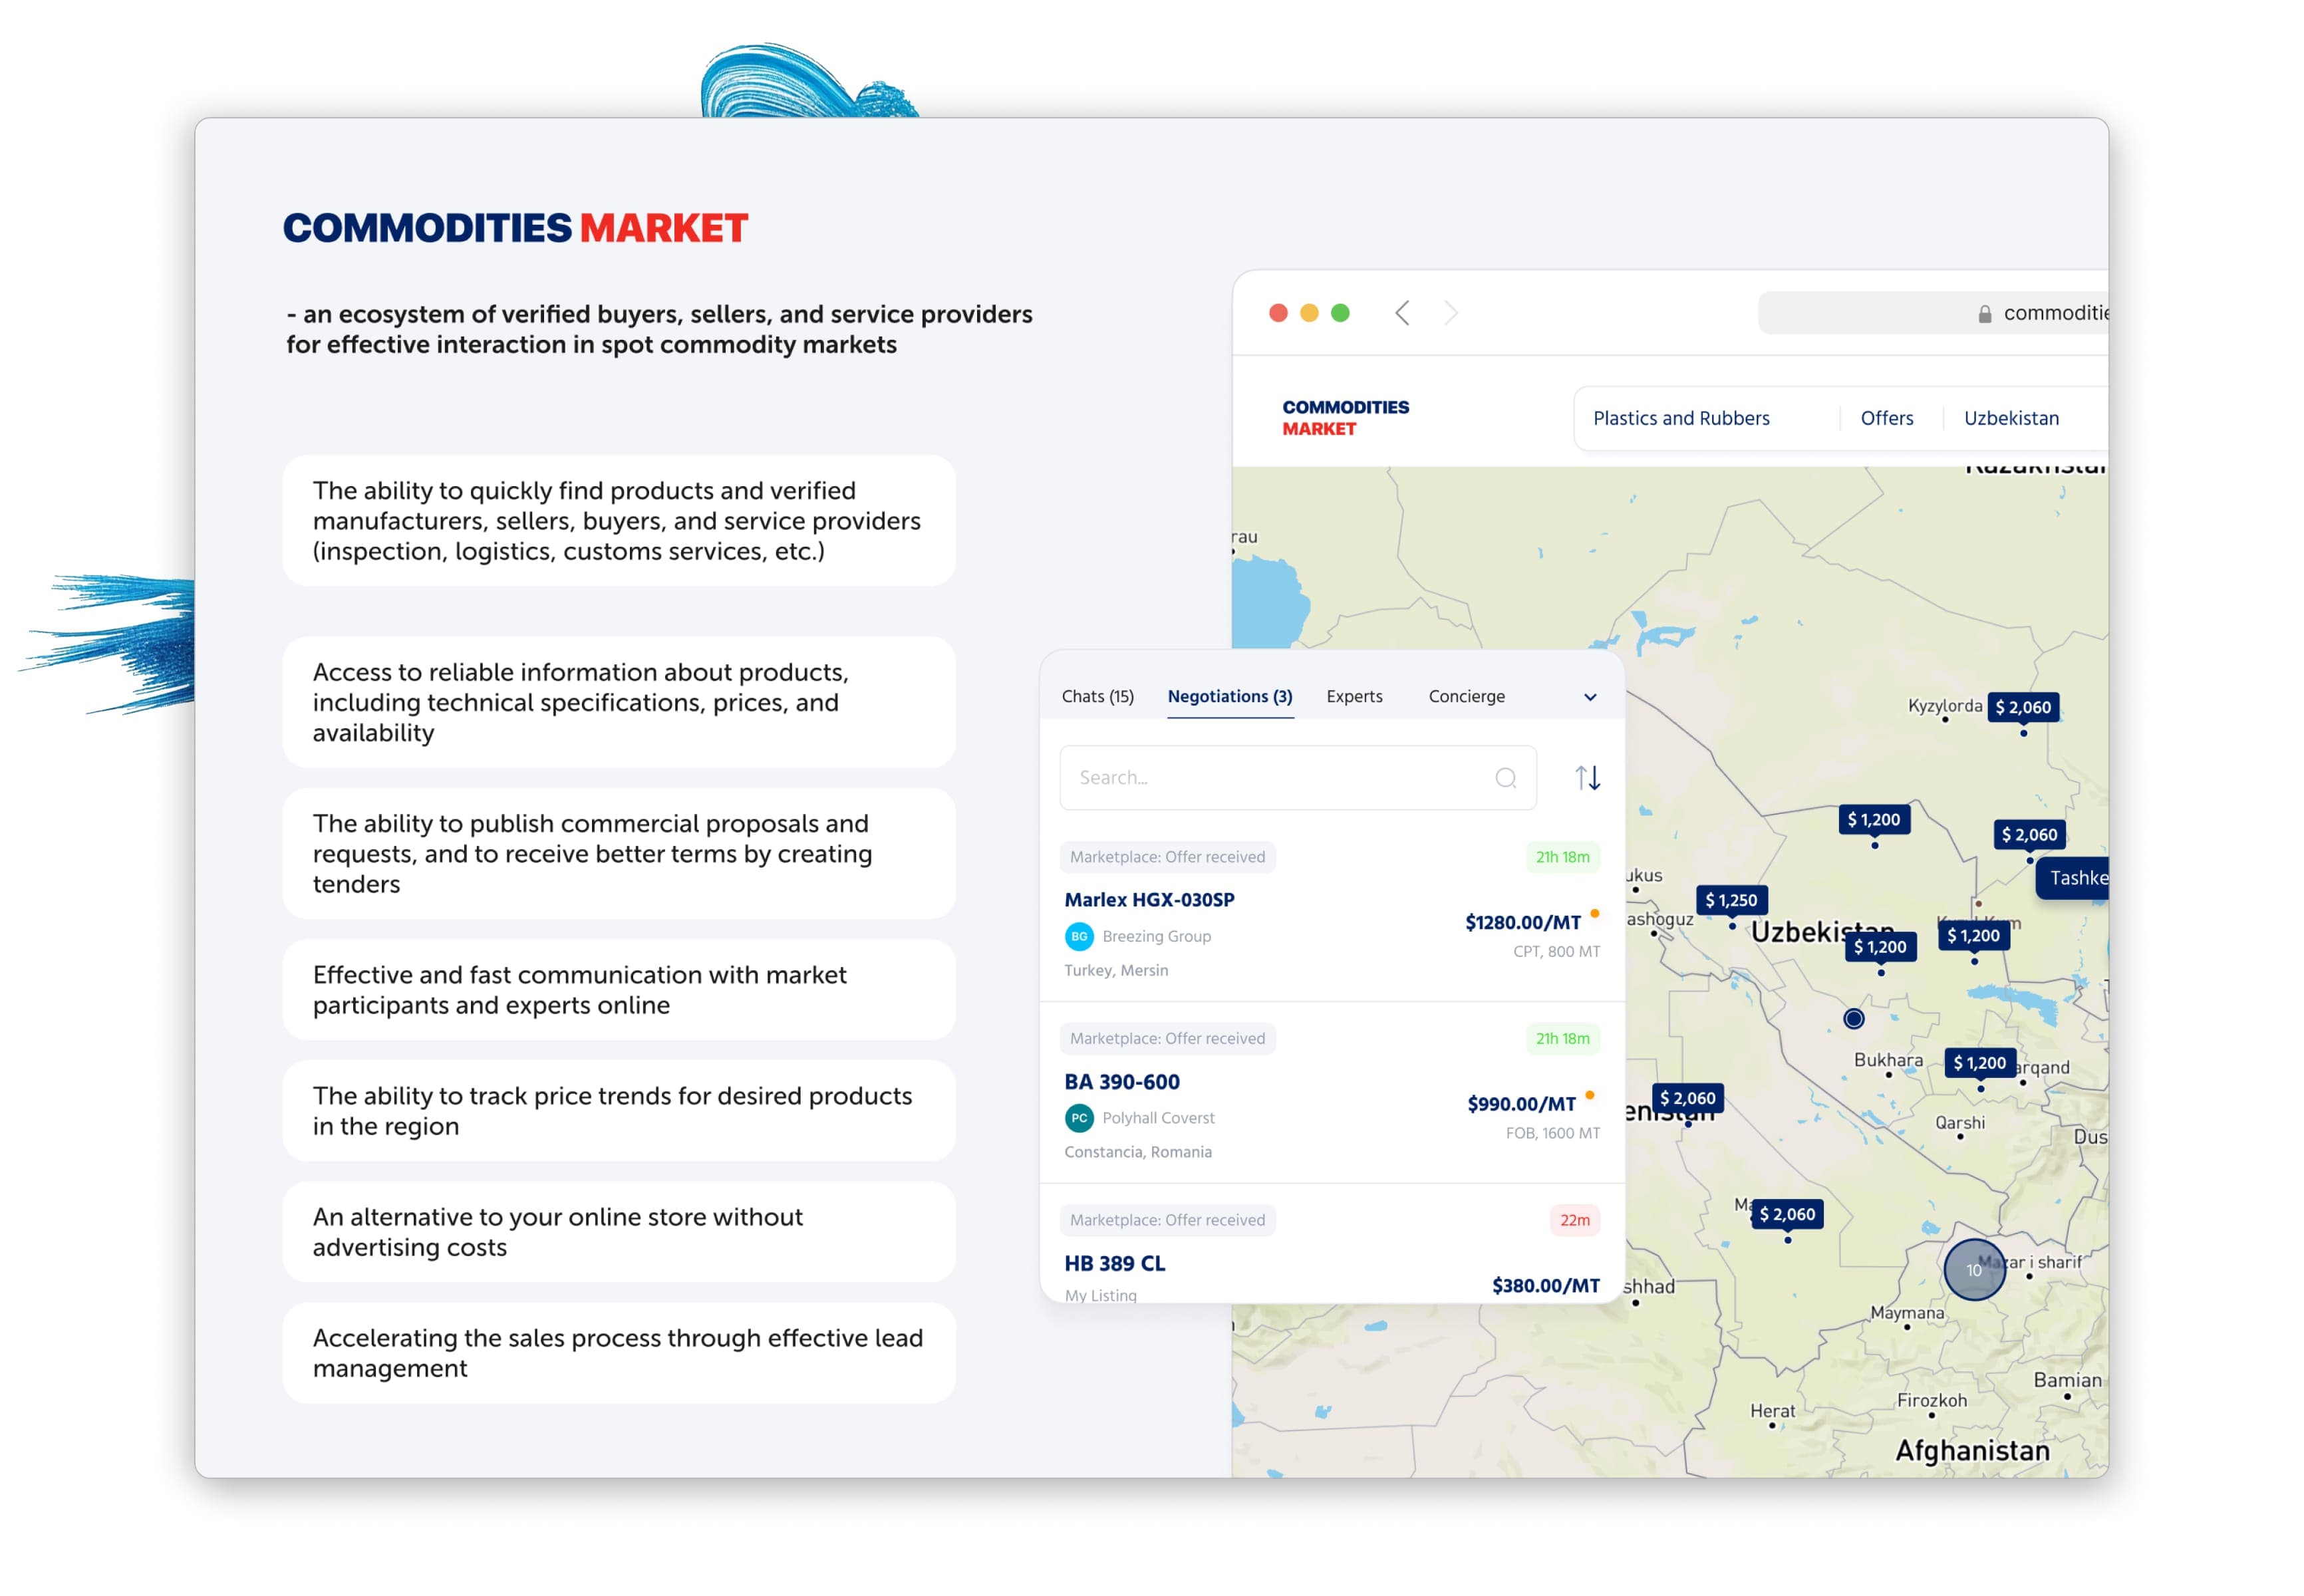This screenshot has width=2304, height=1596.
Task: Click the padlock icon in the address bar
Action: (1984, 314)
